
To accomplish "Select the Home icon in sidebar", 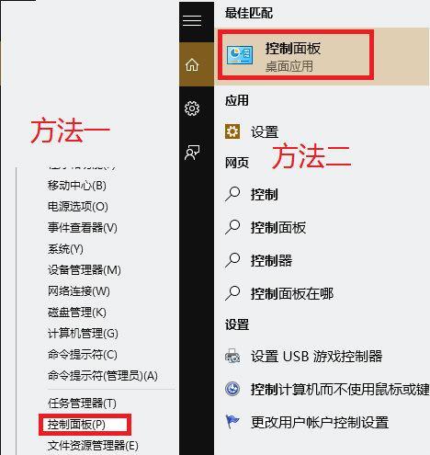I will pos(192,64).
